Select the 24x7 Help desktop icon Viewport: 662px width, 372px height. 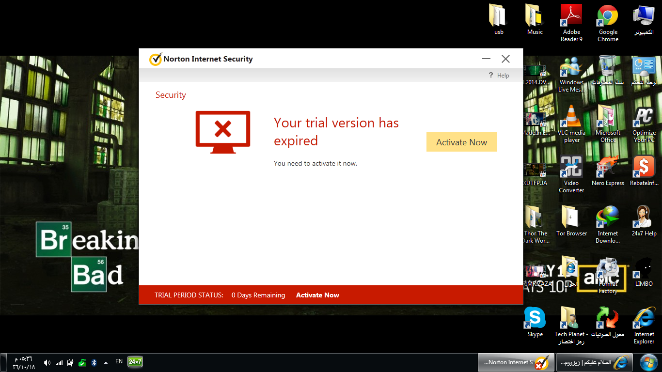click(644, 222)
